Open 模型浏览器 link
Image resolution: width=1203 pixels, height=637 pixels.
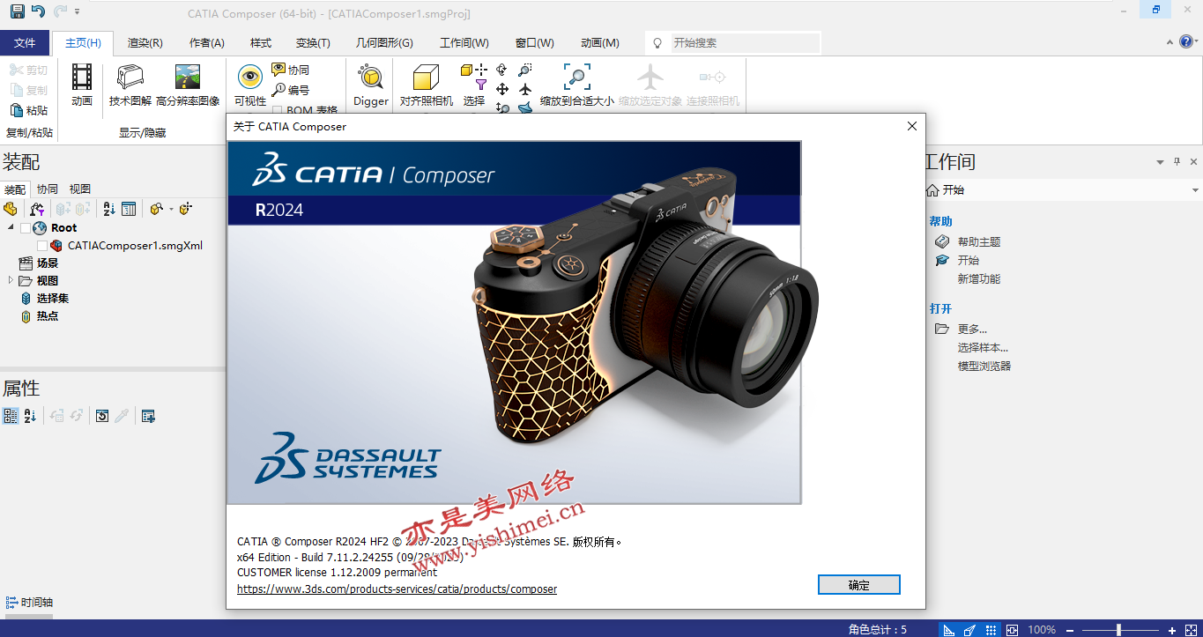pyautogui.click(x=984, y=366)
